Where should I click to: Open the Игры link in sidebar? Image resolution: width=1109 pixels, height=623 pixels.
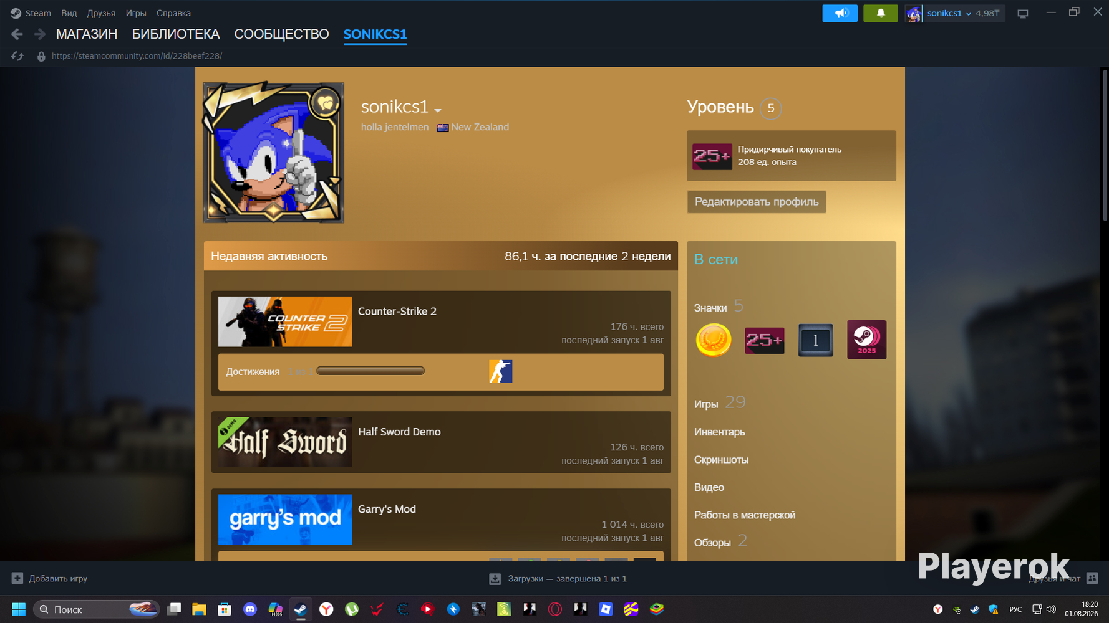(706, 404)
